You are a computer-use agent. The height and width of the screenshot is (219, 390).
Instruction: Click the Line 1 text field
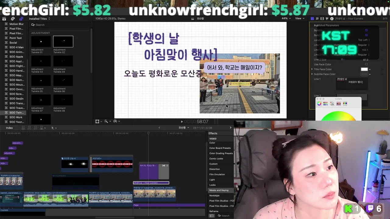352,83
